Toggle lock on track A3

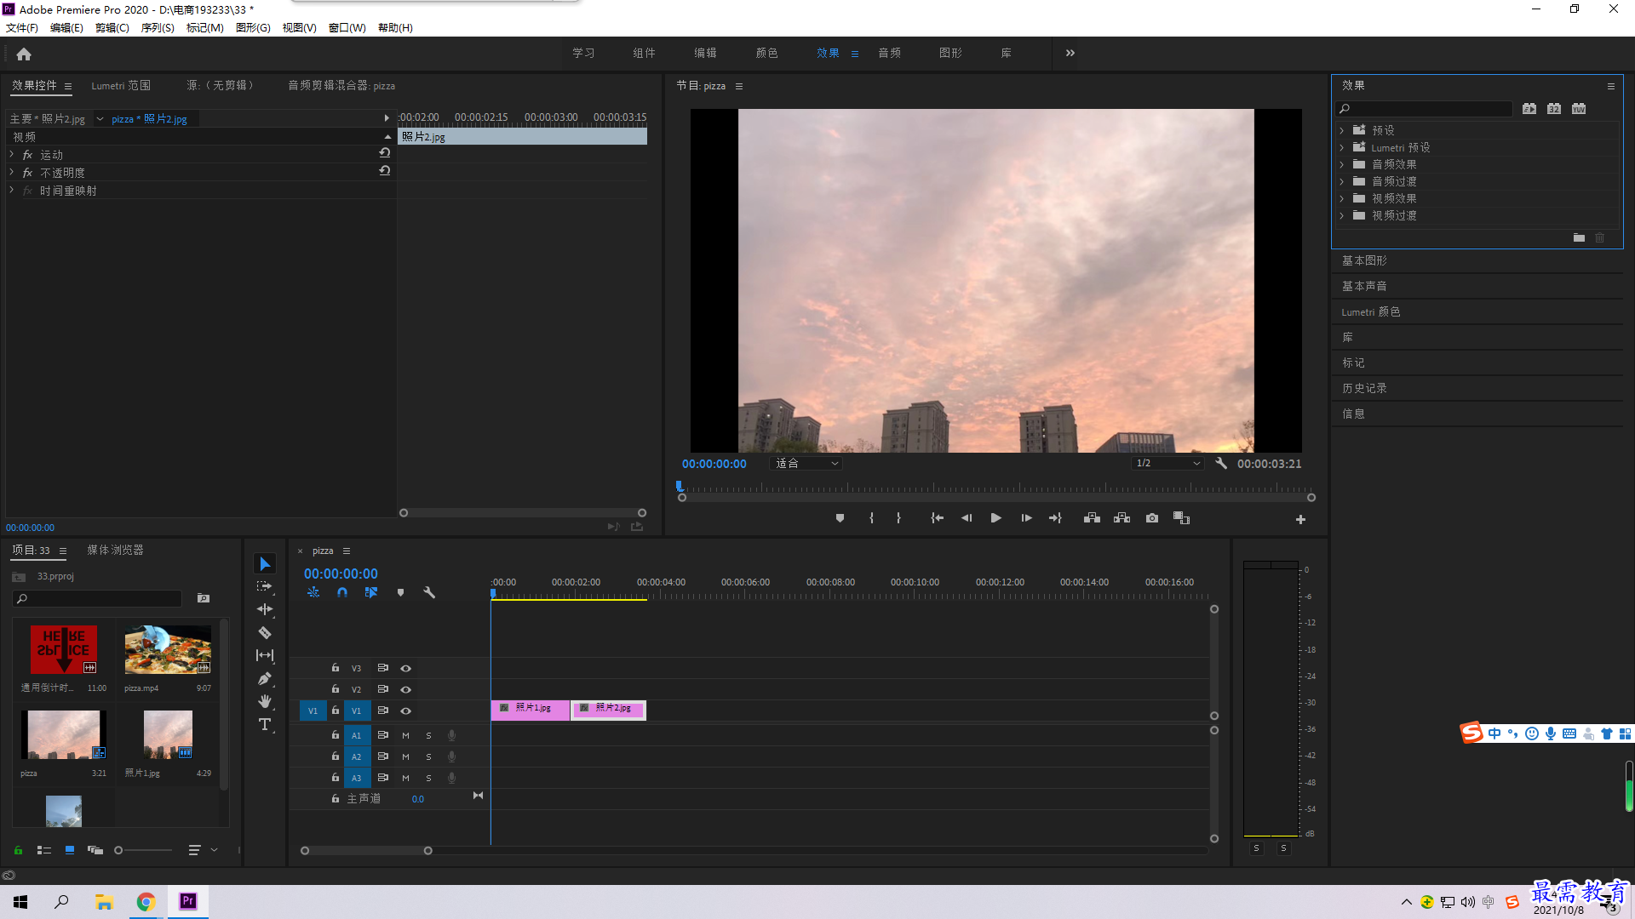tap(336, 778)
